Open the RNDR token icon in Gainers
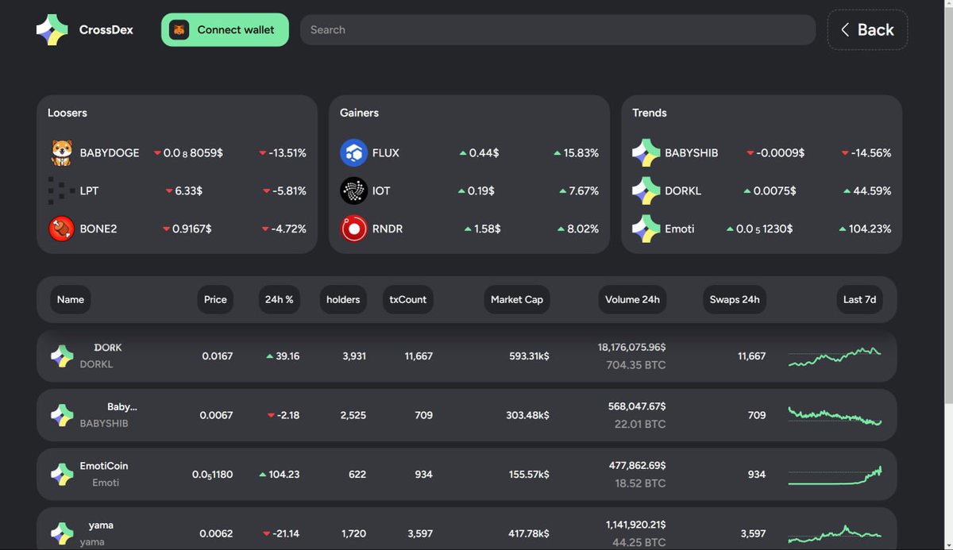Screen dimensions: 953x550 coord(353,229)
